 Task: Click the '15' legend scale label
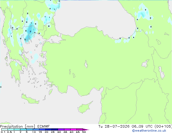40,132
